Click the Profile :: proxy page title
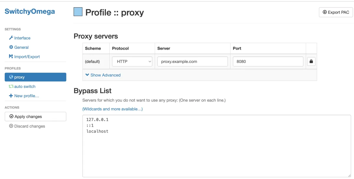This screenshot has height=179, width=354. tap(115, 12)
